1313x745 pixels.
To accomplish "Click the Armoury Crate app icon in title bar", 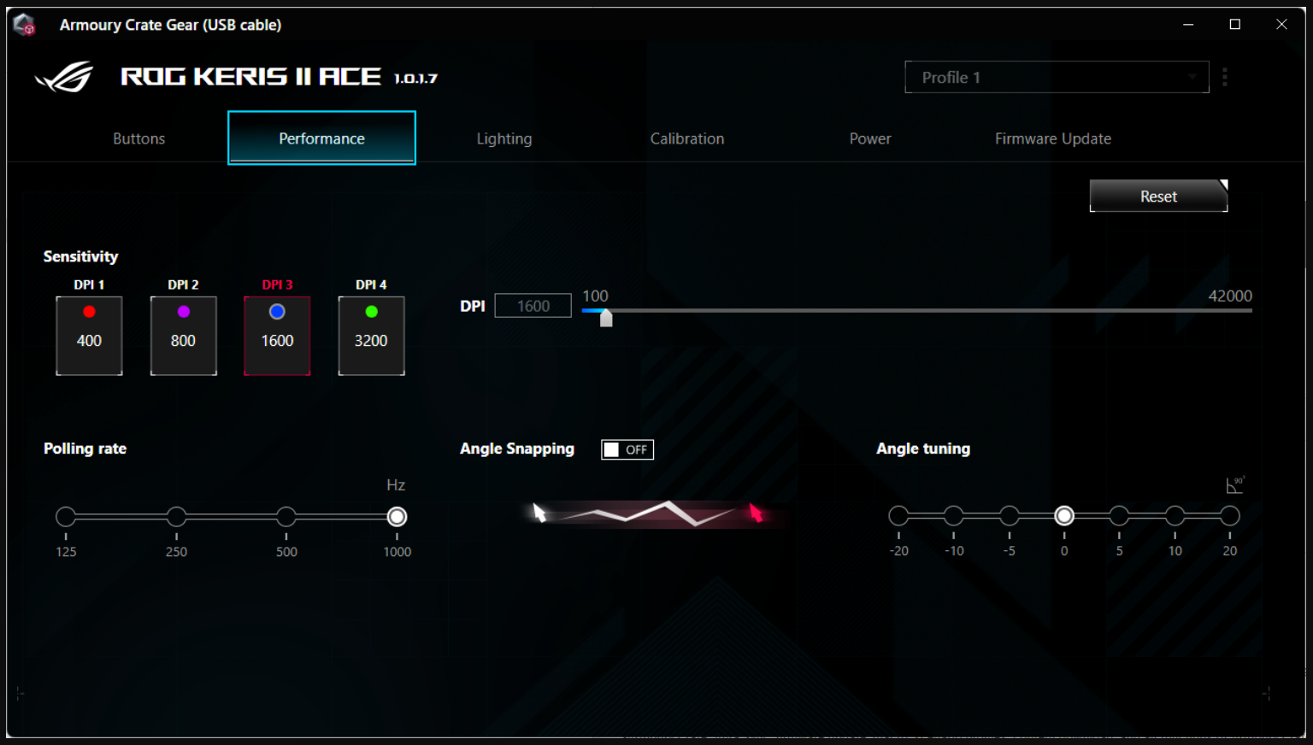I will pos(24,25).
